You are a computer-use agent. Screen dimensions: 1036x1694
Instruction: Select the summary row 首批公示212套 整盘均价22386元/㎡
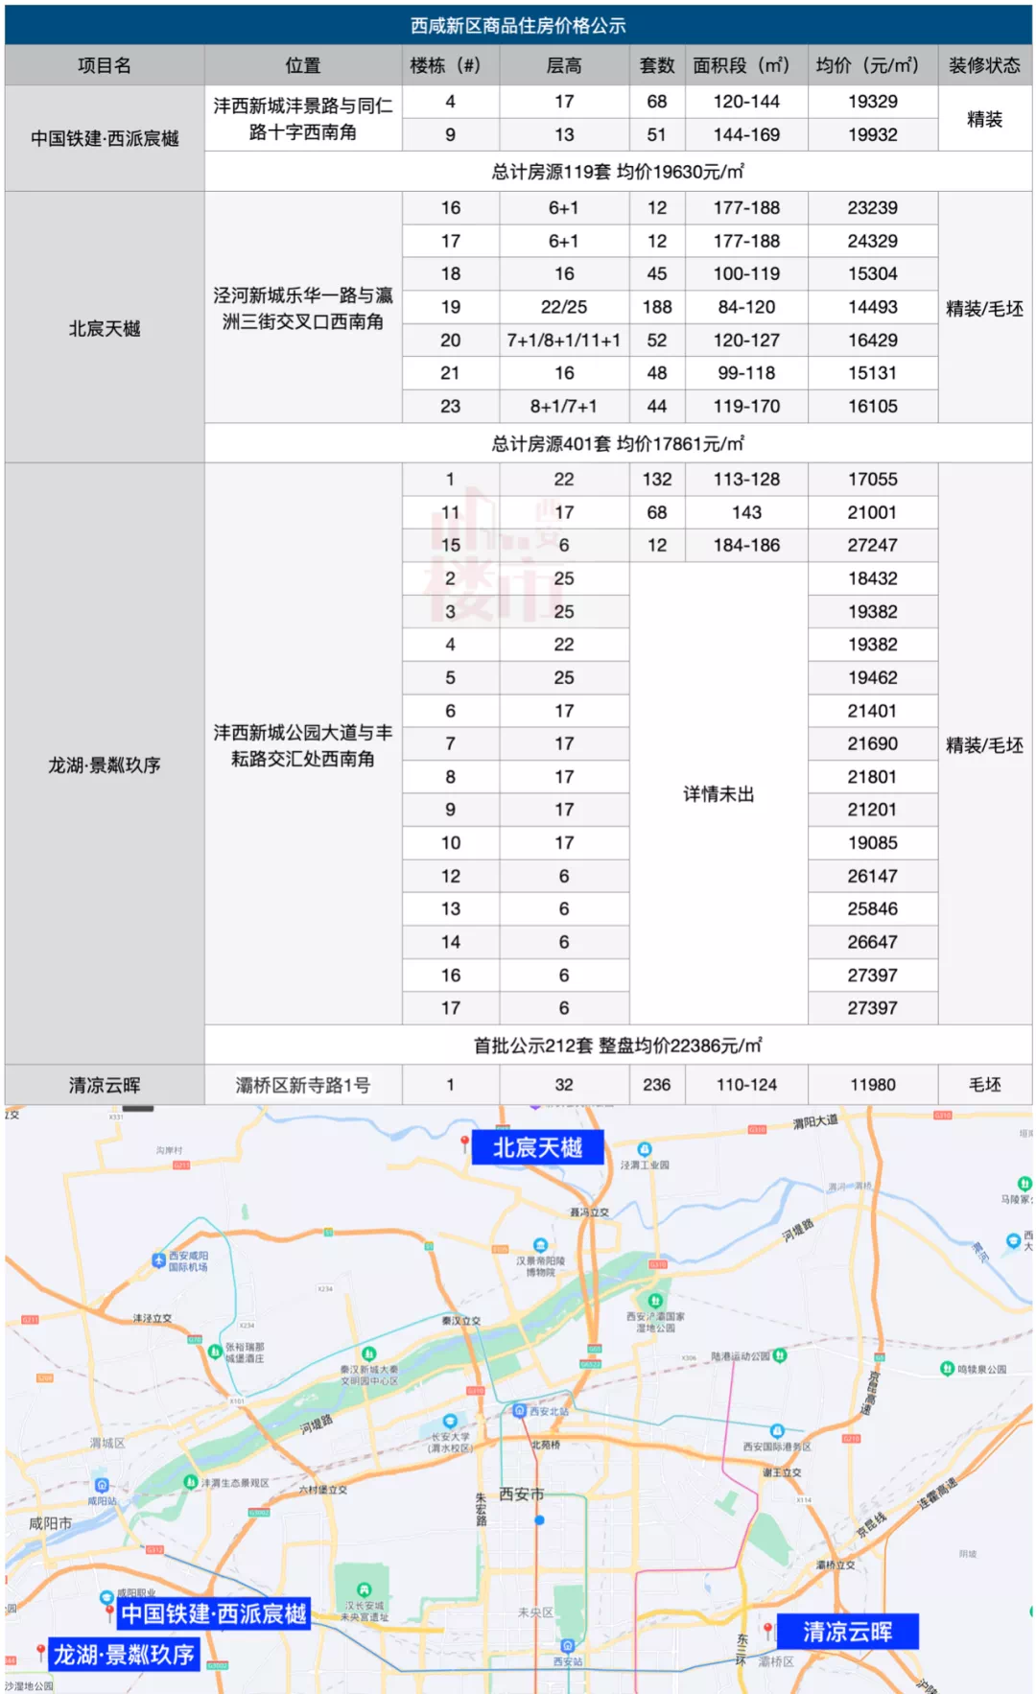click(619, 1046)
